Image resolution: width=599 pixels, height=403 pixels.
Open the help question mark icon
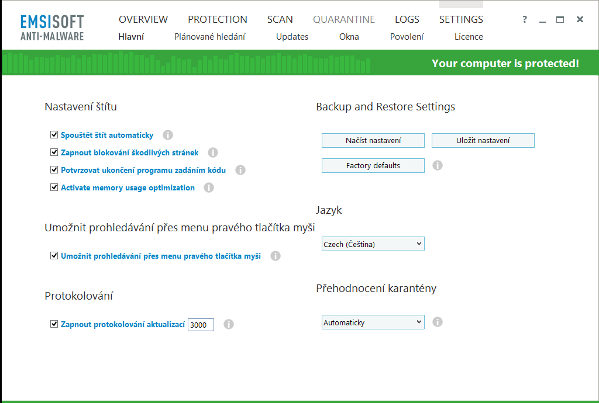[x=525, y=20]
